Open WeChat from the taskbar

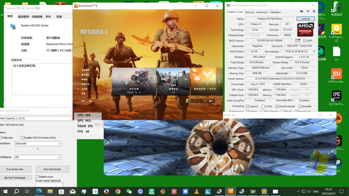pos(129,191)
